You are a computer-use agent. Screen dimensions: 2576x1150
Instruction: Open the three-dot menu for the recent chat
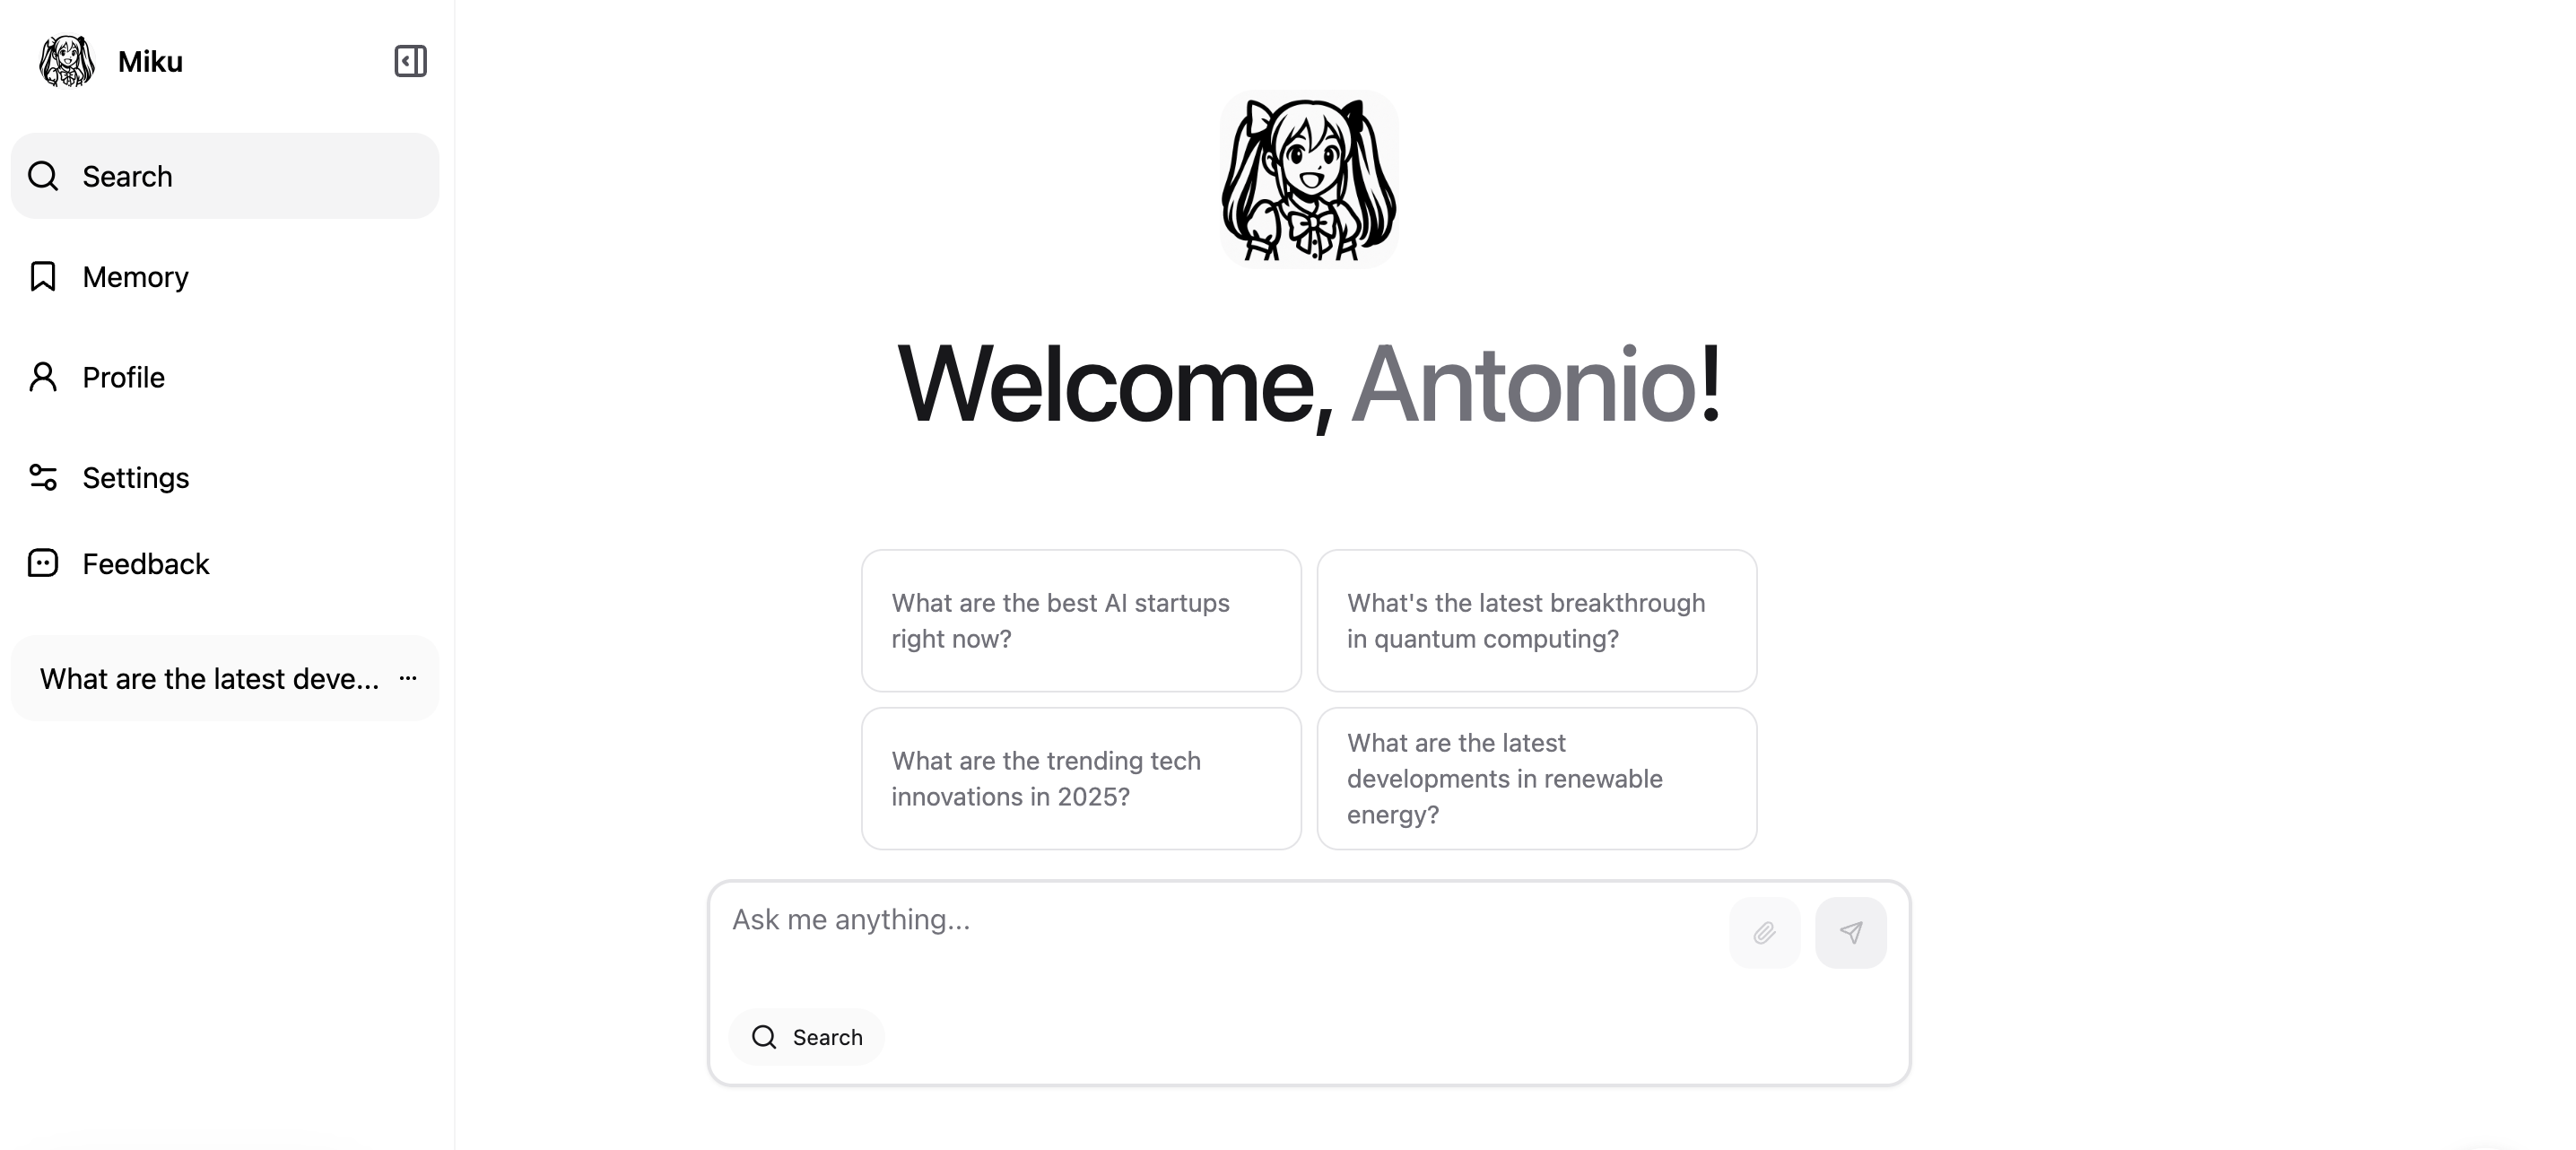(x=408, y=678)
